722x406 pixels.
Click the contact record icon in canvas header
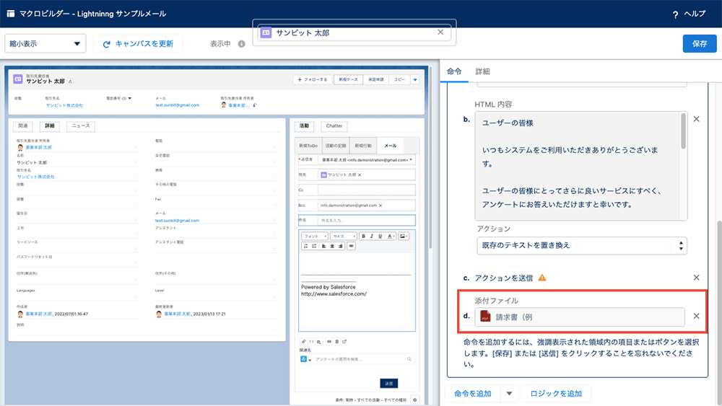click(x=18, y=79)
